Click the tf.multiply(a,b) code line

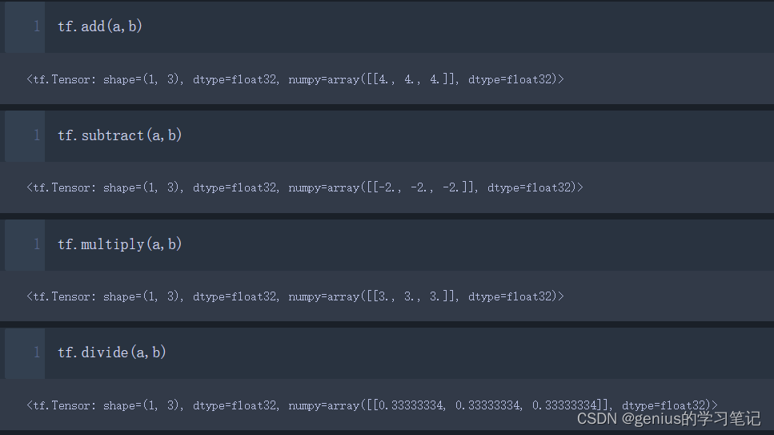[x=120, y=244]
